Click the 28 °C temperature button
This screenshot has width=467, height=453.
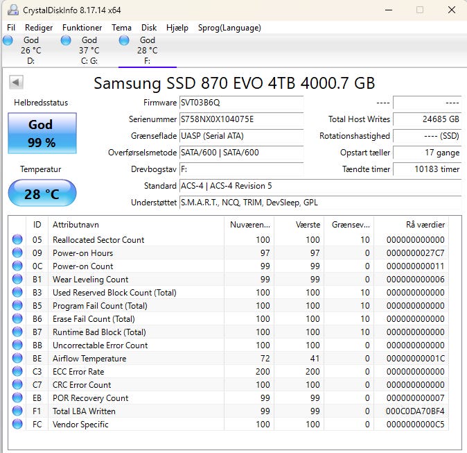point(42,193)
